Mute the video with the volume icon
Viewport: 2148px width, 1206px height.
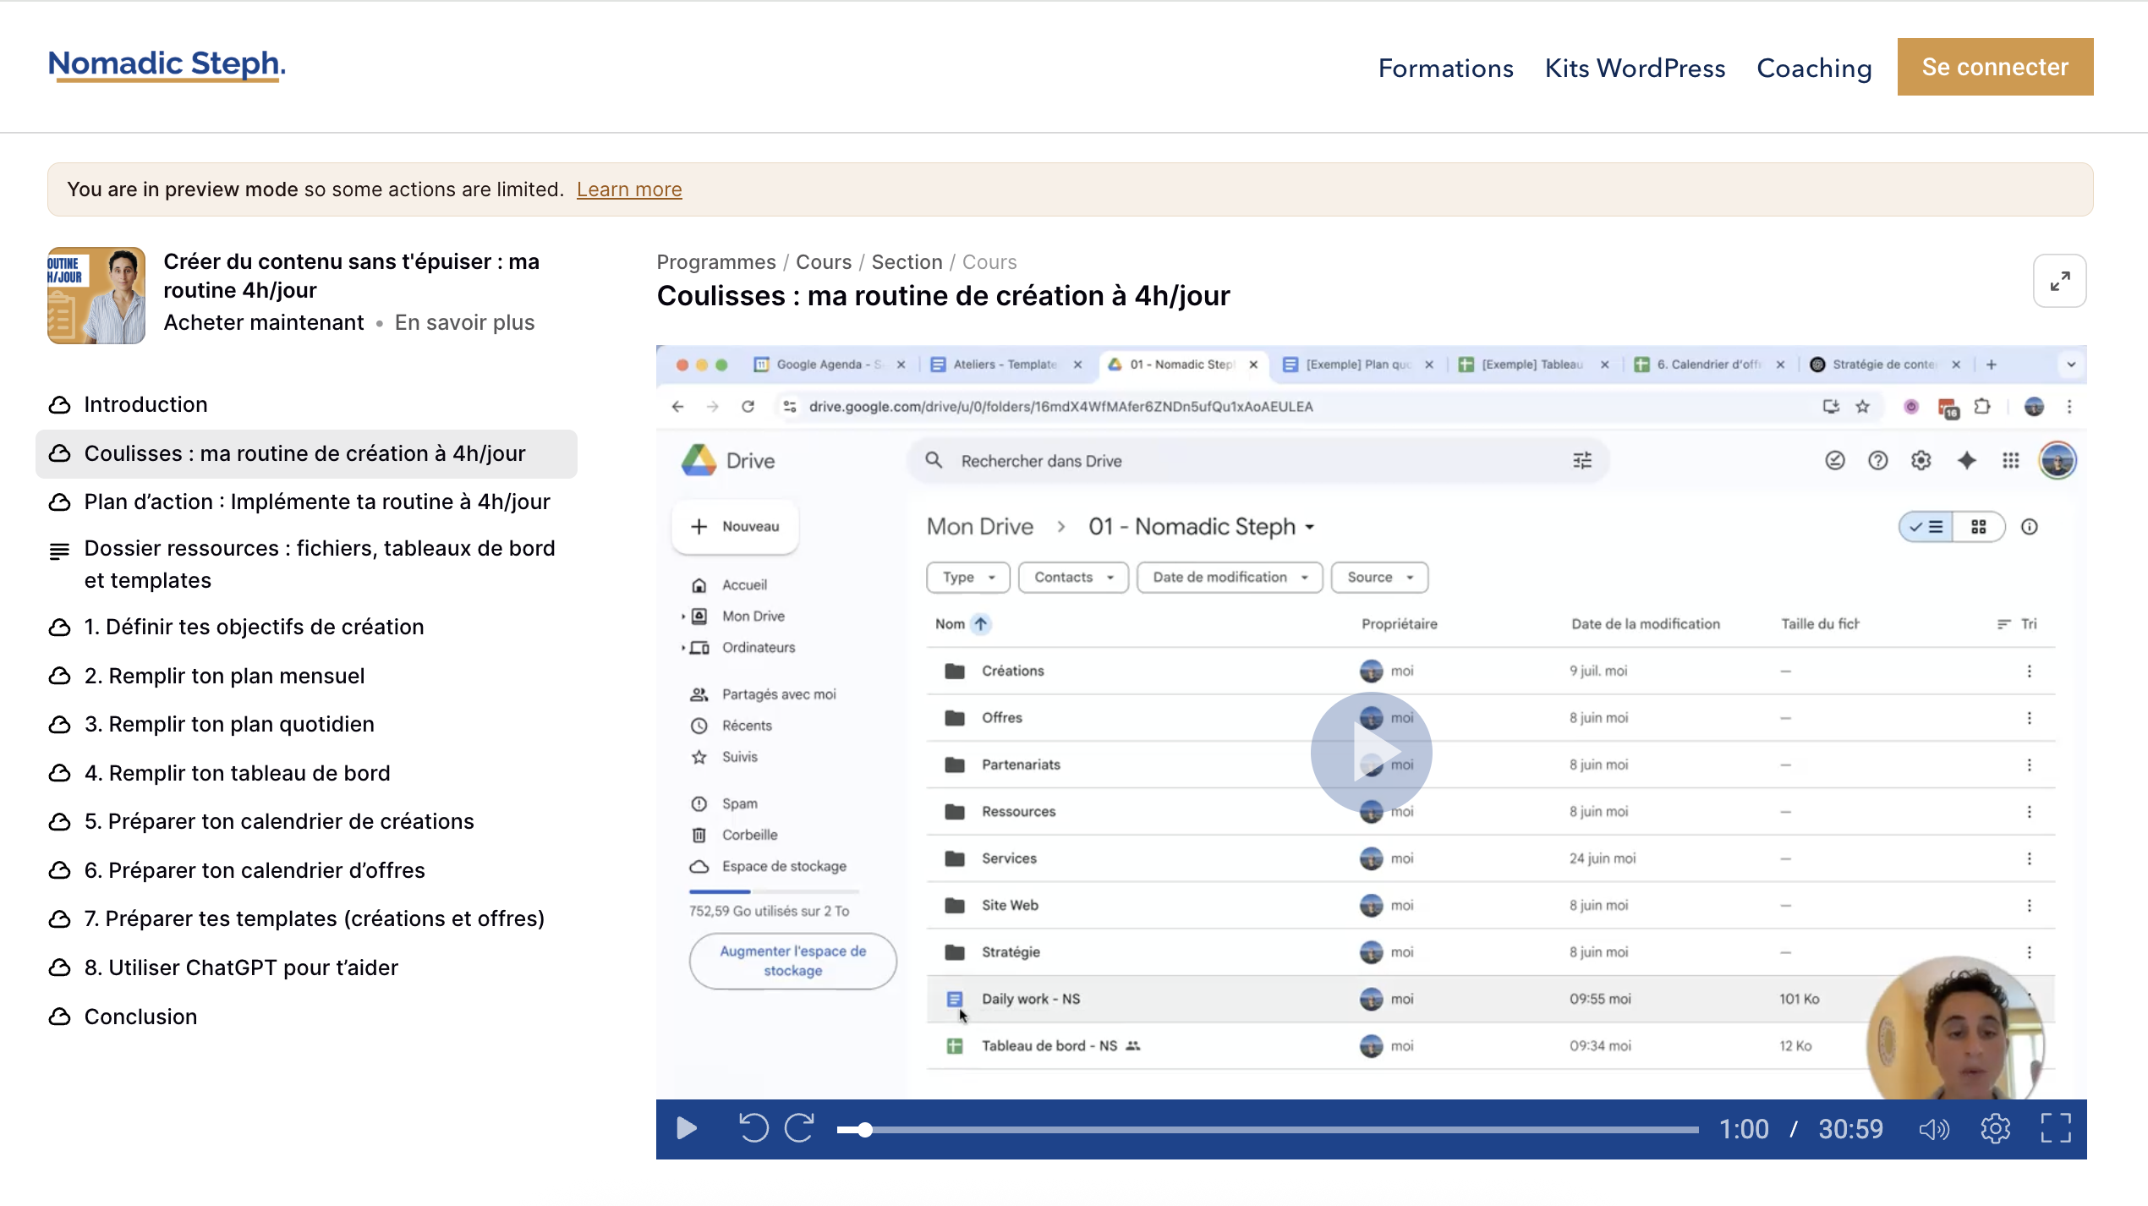pos(1934,1129)
